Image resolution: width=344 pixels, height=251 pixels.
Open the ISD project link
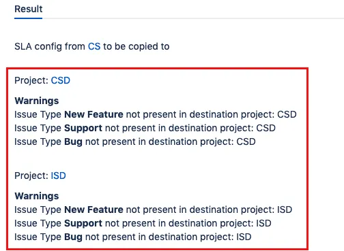[x=58, y=175]
